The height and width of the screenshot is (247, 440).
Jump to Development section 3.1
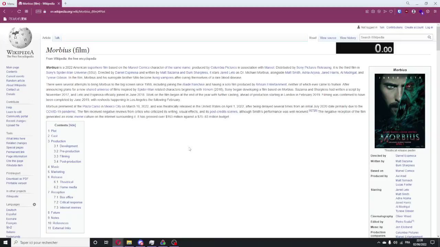[68, 146]
